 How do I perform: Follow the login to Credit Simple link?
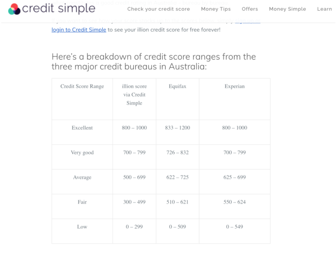(79, 29)
